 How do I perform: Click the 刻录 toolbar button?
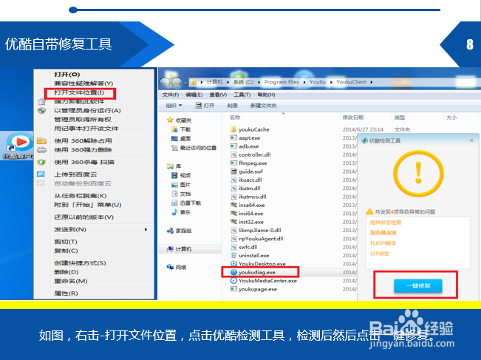pos(233,105)
